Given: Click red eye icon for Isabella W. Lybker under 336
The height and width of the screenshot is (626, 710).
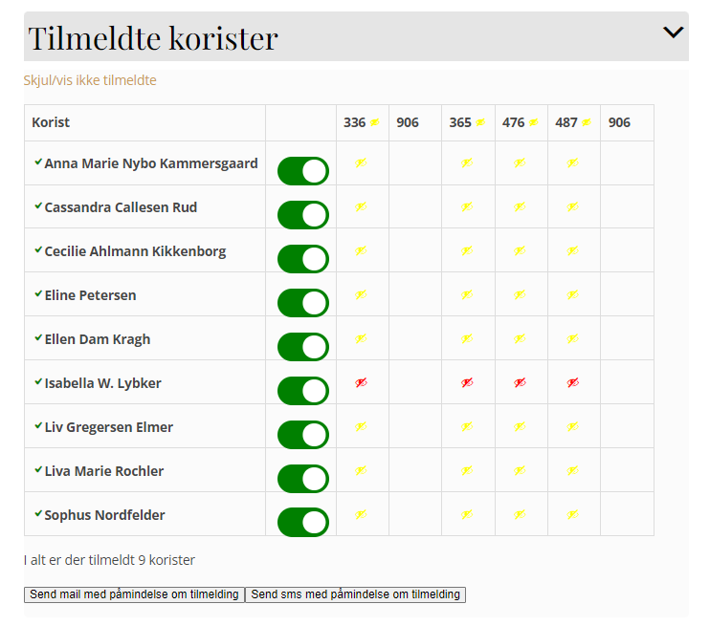Looking at the screenshot, I should 361,382.
